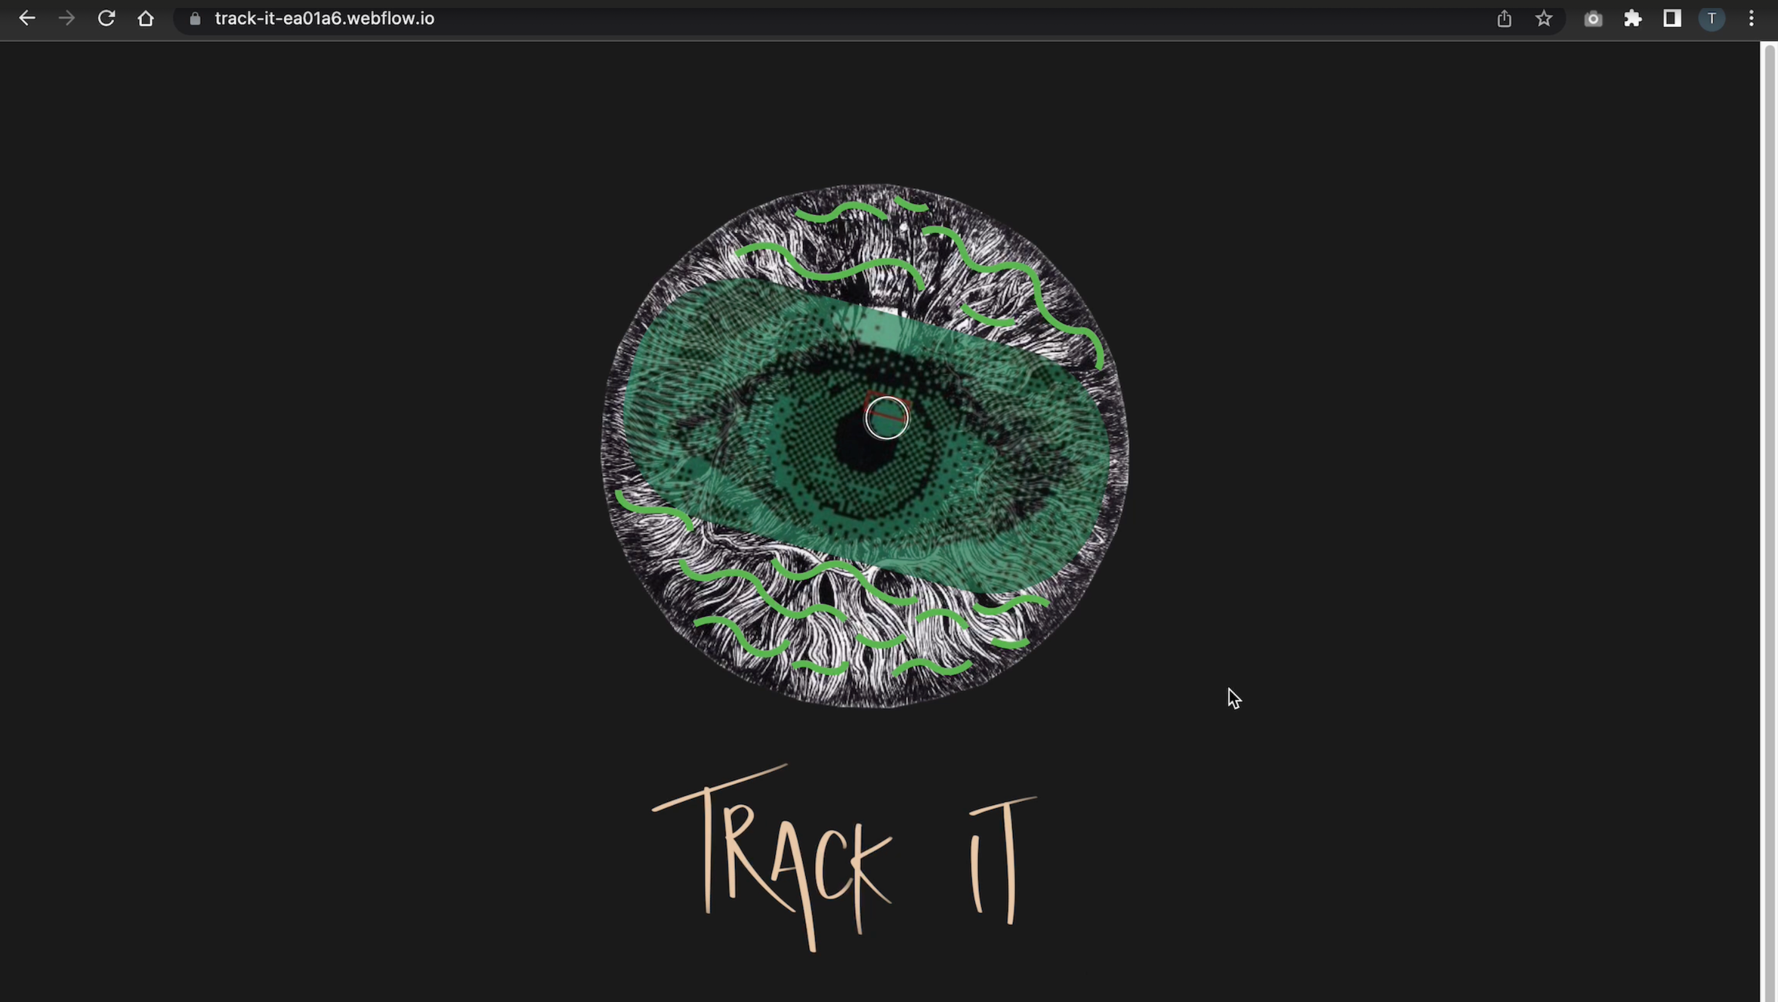Click the white circle at the eye pupil
Image resolution: width=1778 pixels, height=1002 pixels.
tap(886, 417)
